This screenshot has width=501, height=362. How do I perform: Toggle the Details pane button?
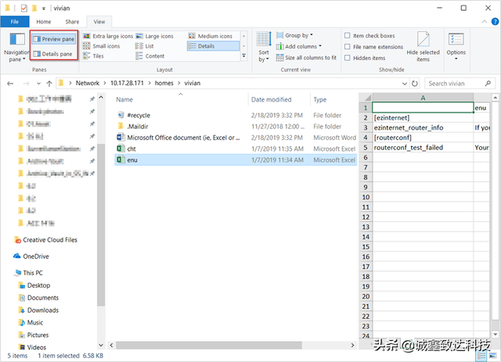(53, 54)
